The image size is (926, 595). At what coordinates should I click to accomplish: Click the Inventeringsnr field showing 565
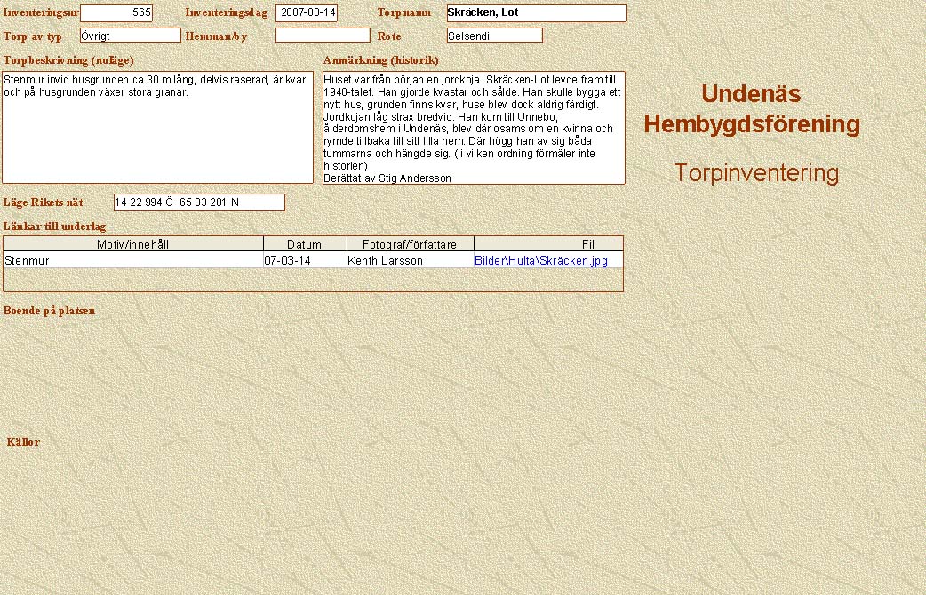[x=116, y=13]
